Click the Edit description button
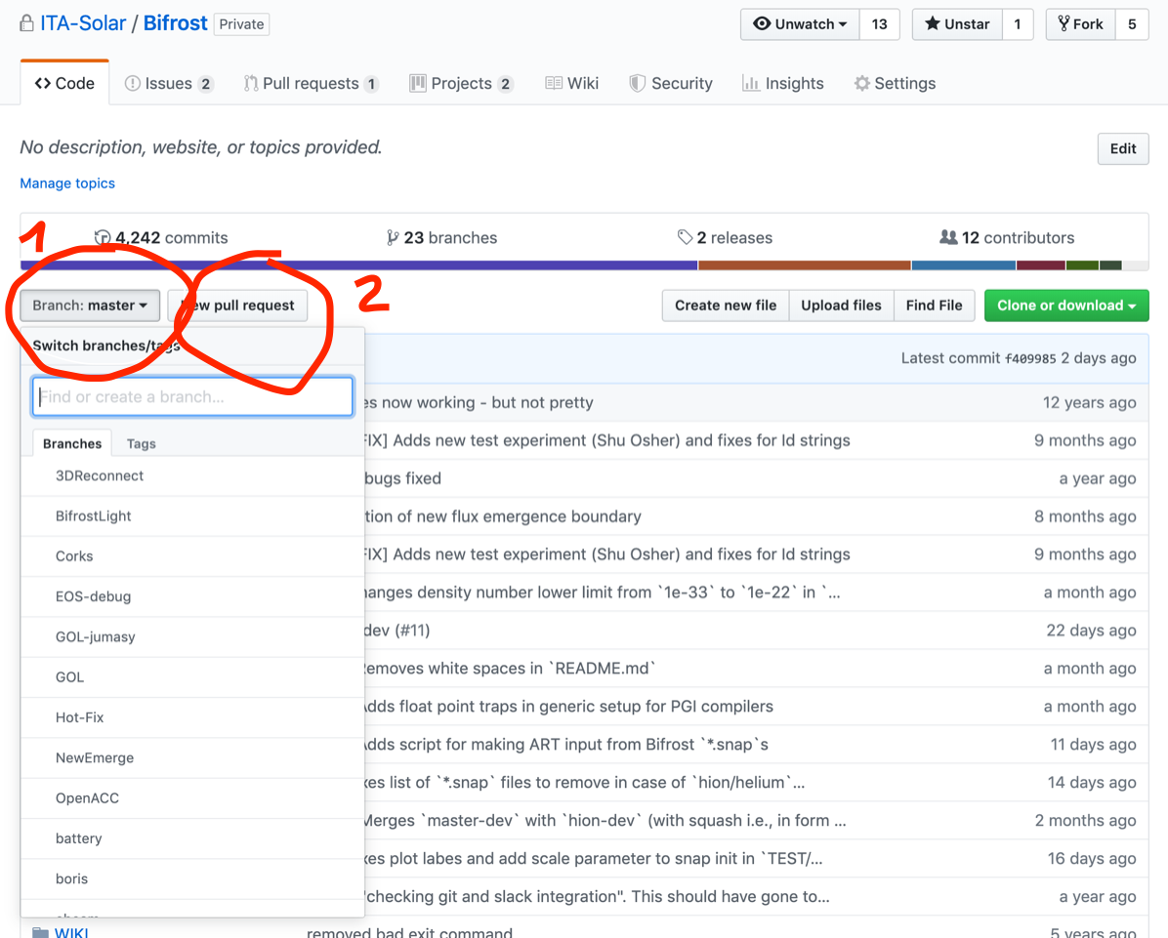 1122,148
